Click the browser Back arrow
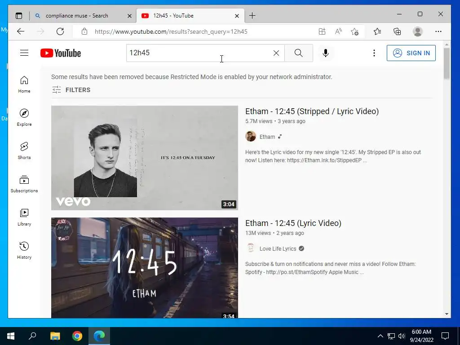 pos(21,31)
